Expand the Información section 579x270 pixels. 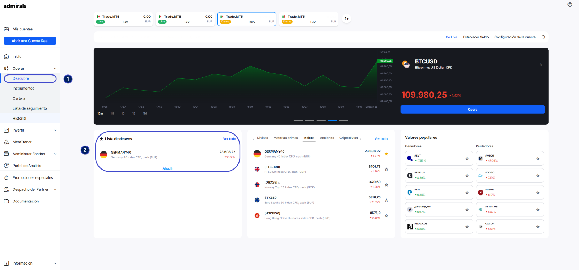point(55,263)
